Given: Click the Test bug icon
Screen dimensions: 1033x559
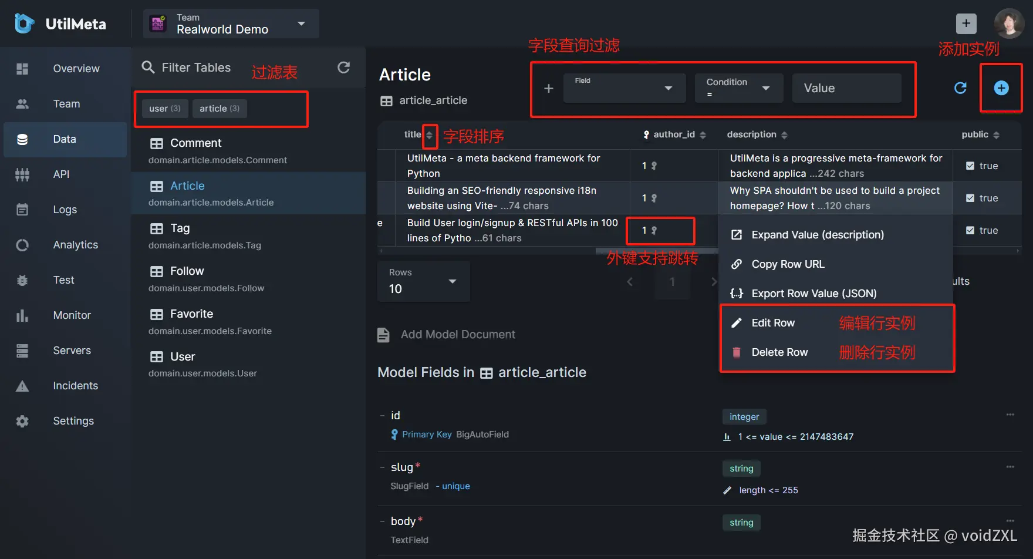Looking at the screenshot, I should click(x=22, y=280).
